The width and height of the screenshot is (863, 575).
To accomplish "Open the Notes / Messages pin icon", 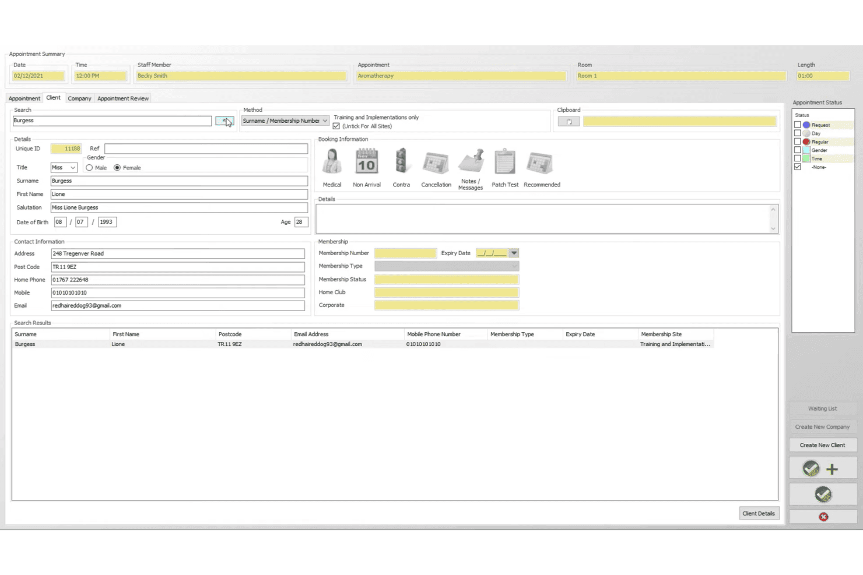I will (471, 161).
